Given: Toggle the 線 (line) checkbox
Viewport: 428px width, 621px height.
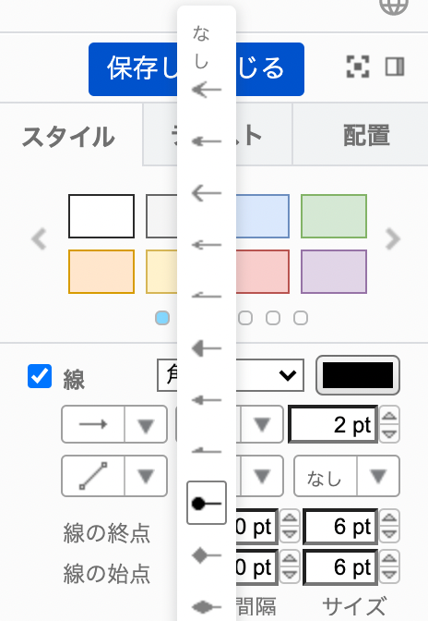Looking at the screenshot, I should [40, 376].
